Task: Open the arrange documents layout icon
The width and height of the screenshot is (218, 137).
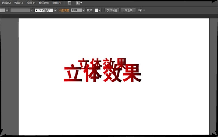Action: coord(79,3)
